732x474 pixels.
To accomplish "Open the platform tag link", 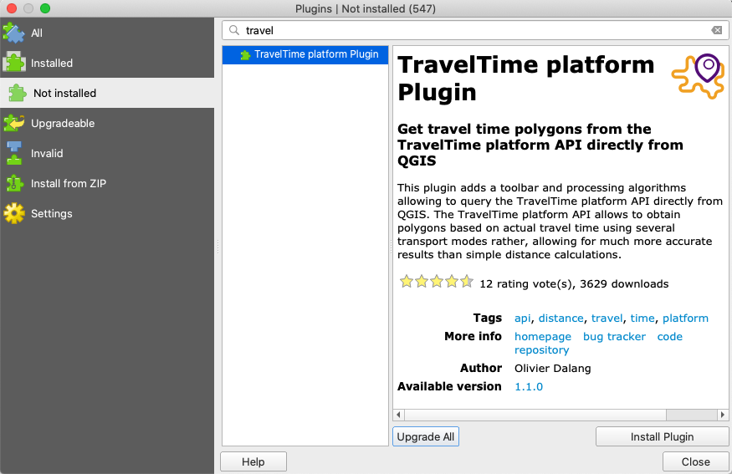I will [x=685, y=319].
